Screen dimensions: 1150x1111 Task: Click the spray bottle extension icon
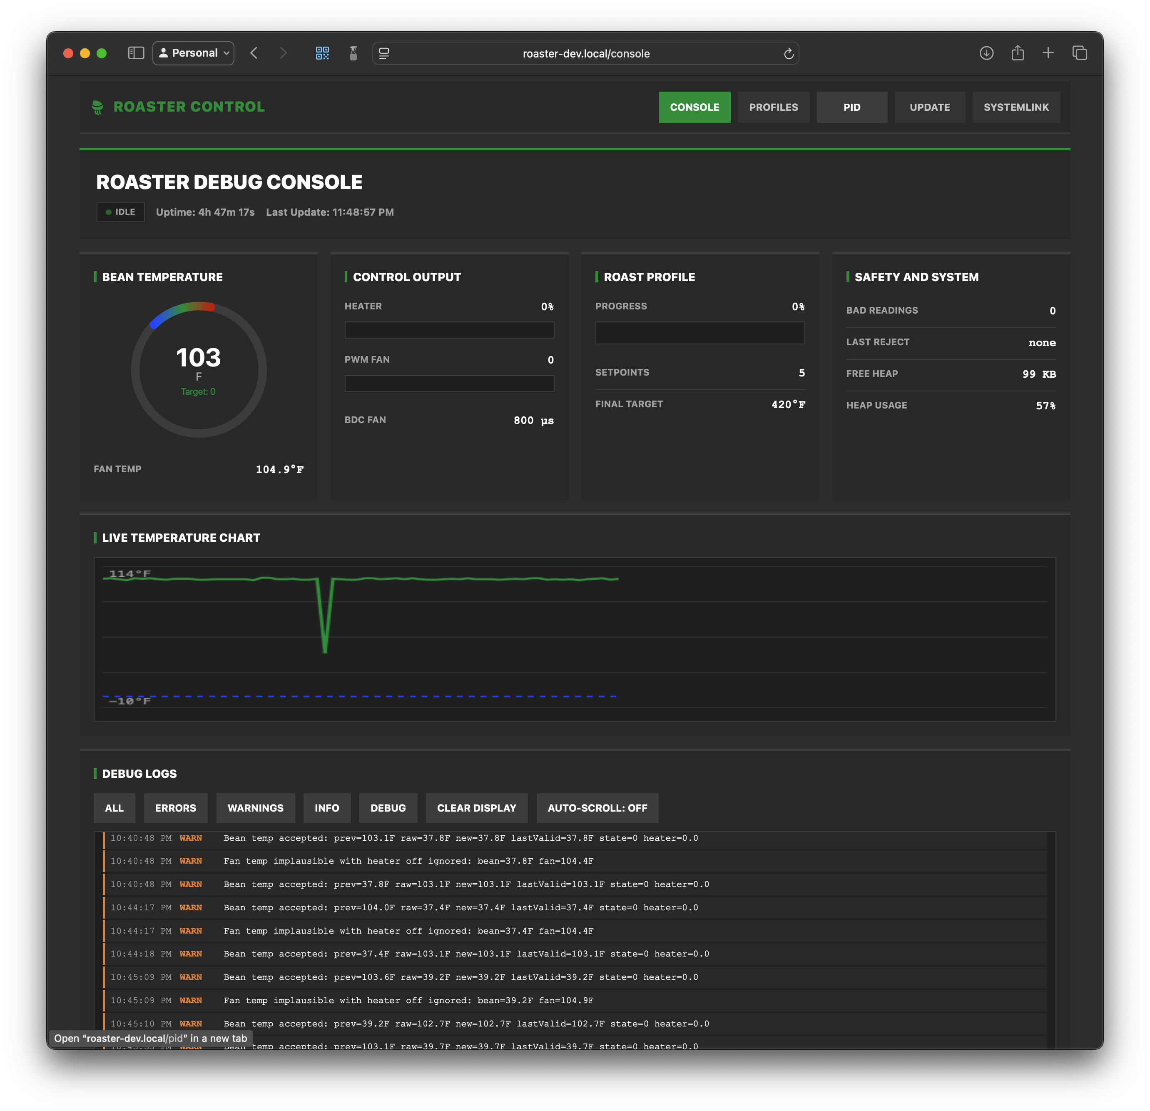(353, 53)
